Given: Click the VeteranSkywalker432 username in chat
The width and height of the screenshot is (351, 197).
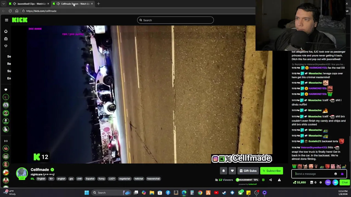Looking at the screenshot, I should [314, 147].
